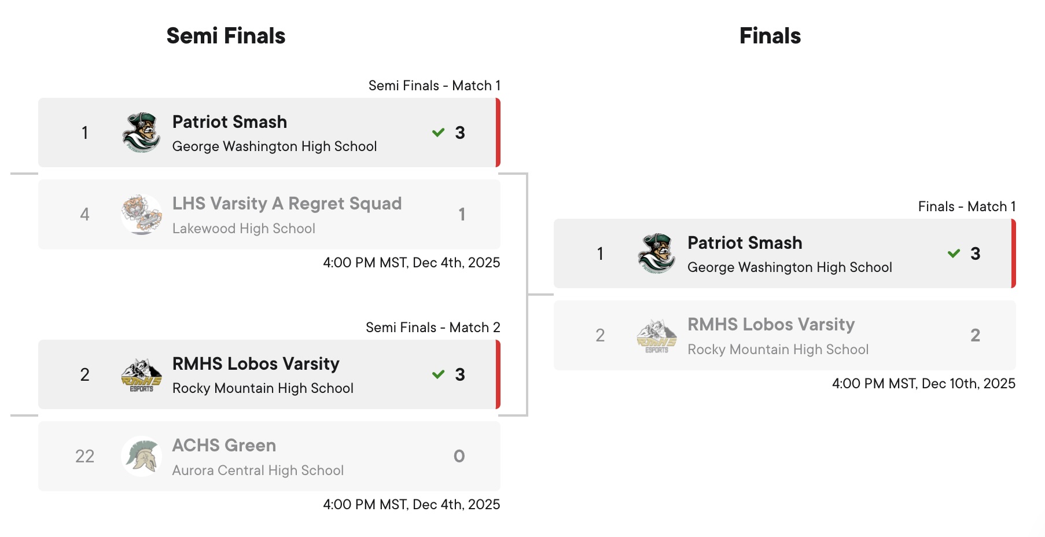Open the Semi Finals - Match 1 label

pos(434,86)
